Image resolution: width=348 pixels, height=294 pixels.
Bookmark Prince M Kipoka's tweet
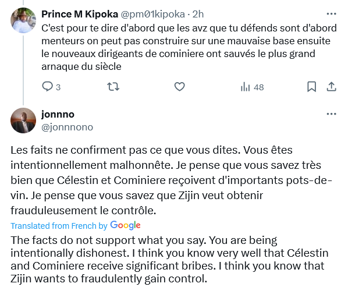tap(311, 87)
